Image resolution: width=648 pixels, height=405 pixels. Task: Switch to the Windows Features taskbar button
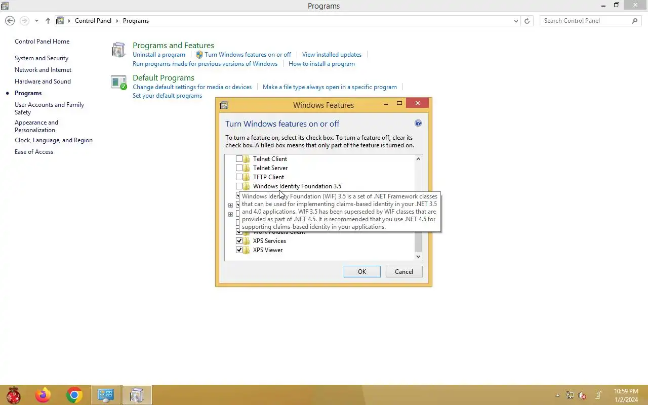[x=137, y=395]
